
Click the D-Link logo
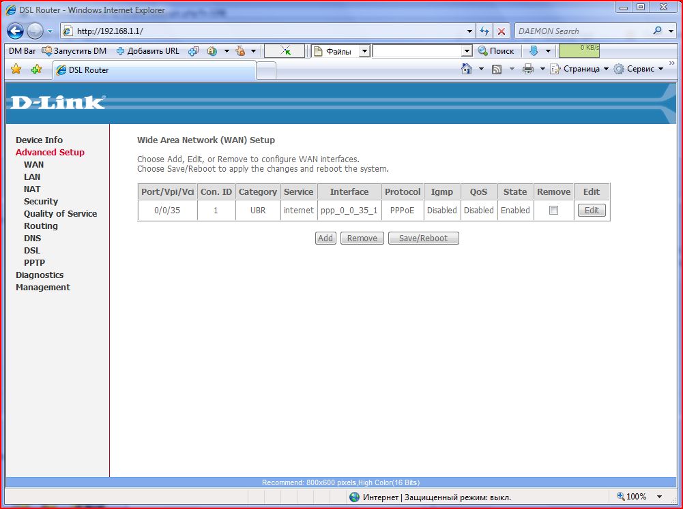(57, 102)
